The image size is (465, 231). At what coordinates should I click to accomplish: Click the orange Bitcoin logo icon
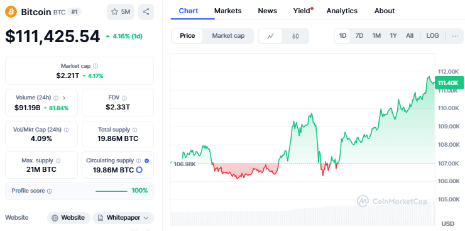click(x=11, y=12)
